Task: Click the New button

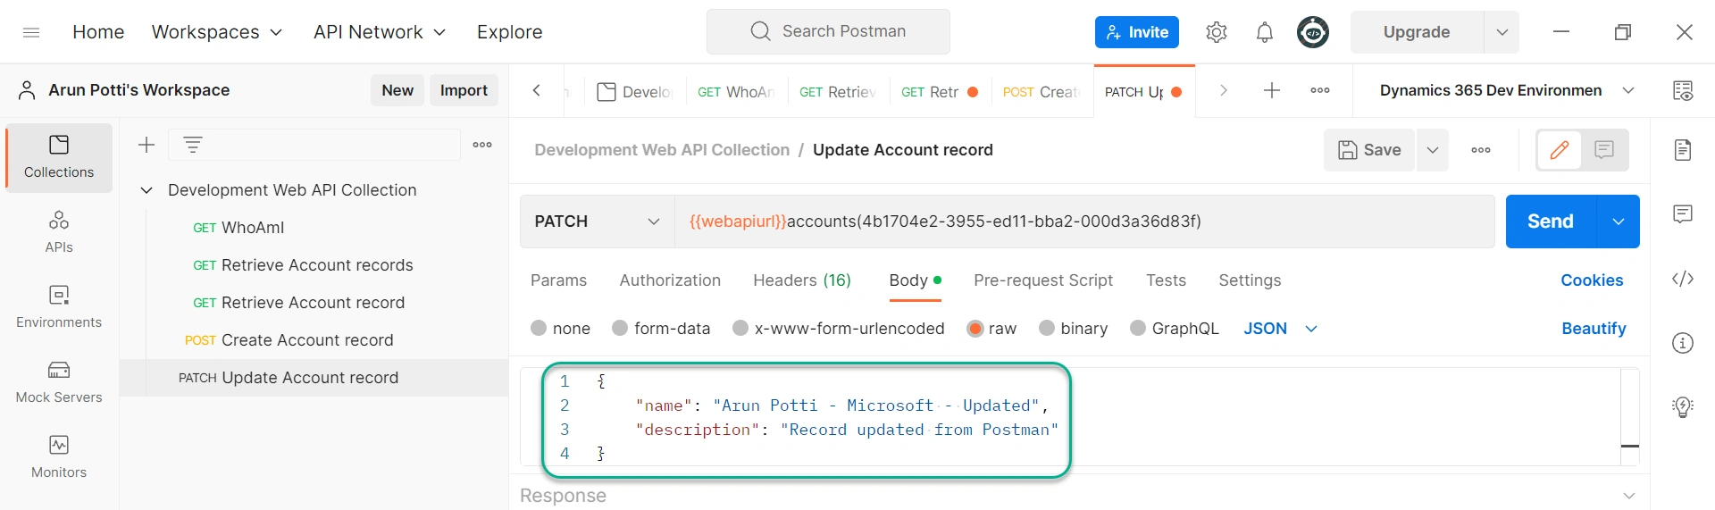Action: pyautogui.click(x=397, y=90)
